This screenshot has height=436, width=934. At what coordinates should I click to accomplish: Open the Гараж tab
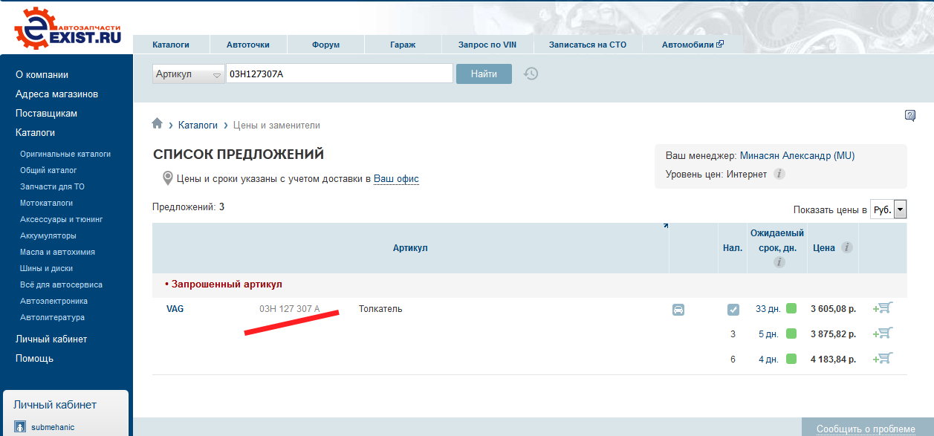point(403,45)
